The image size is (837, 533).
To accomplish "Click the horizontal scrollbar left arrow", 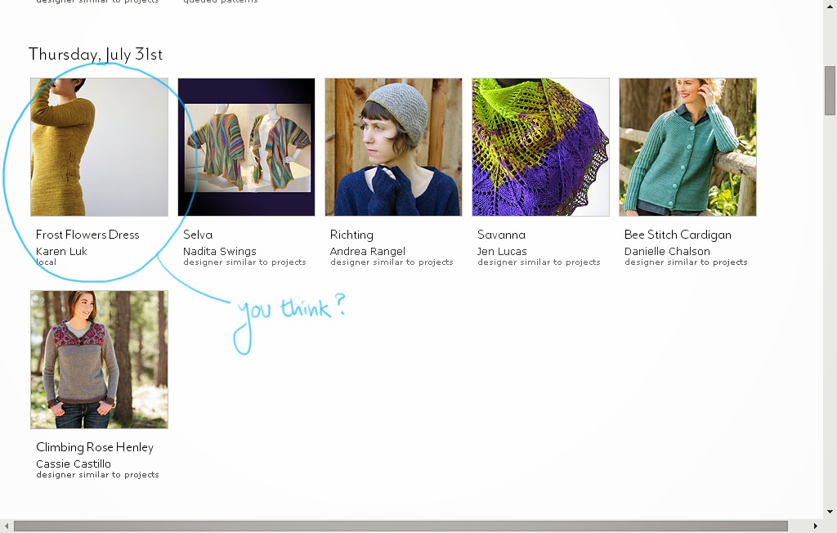I will click(x=6, y=526).
